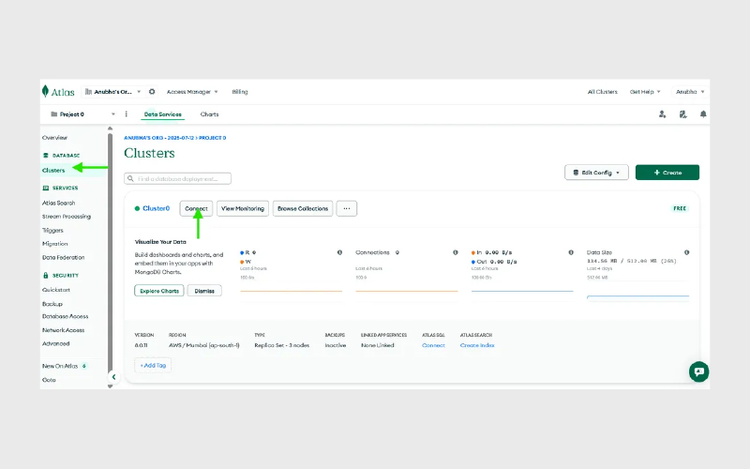
Task: Focus the Find a database deployment field
Action: coord(177,178)
